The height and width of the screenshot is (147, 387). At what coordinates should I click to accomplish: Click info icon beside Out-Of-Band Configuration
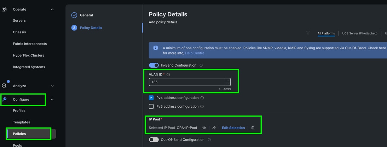tap(209, 140)
